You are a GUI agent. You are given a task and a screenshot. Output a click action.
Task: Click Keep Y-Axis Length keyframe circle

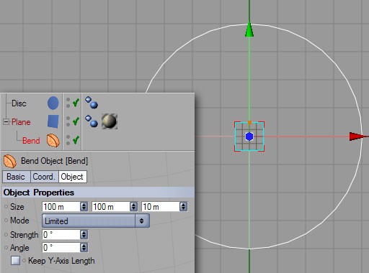click(x=24, y=260)
